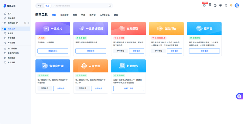Click the video camera icon with red badge

(204, 5)
